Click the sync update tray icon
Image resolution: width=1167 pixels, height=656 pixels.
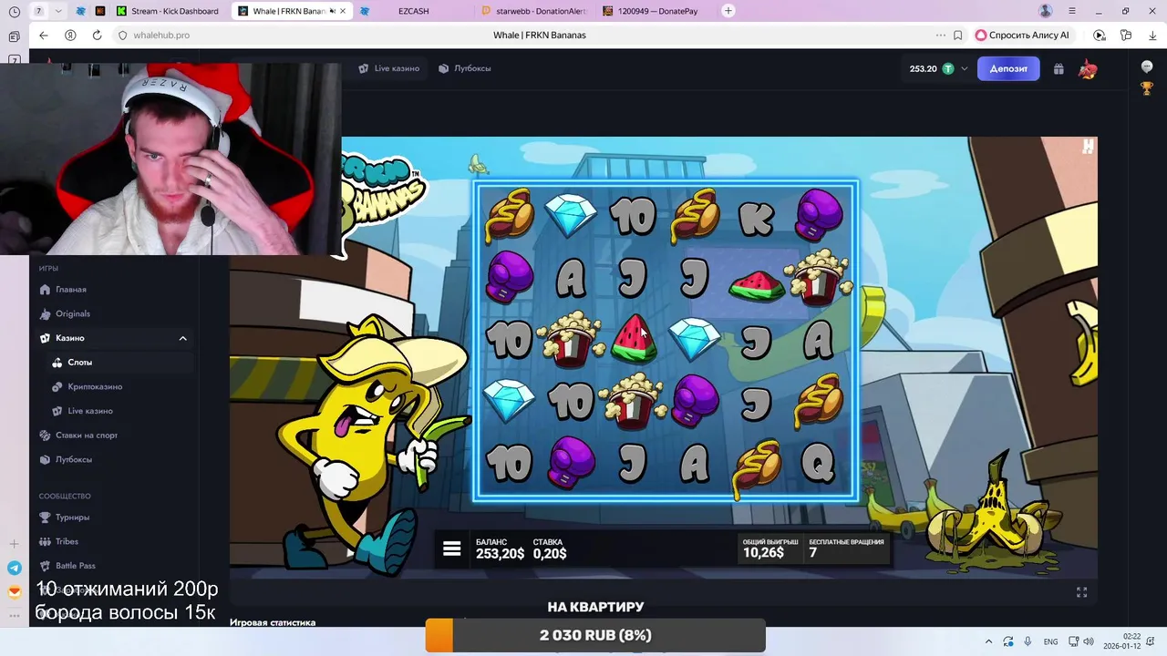click(1008, 641)
